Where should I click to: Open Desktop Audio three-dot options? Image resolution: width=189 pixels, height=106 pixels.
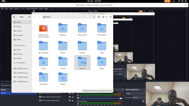[x=78, y=104]
